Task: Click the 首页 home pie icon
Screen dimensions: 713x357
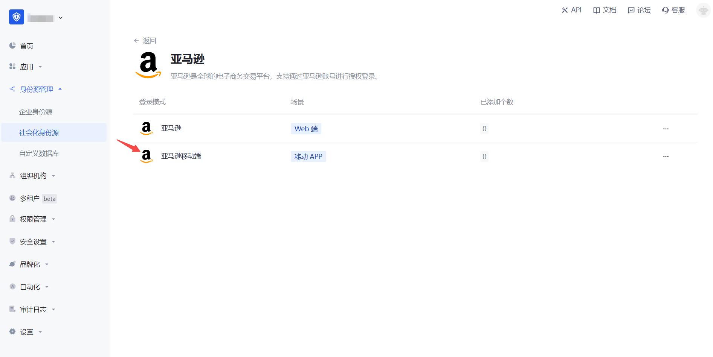Action: pos(12,46)
